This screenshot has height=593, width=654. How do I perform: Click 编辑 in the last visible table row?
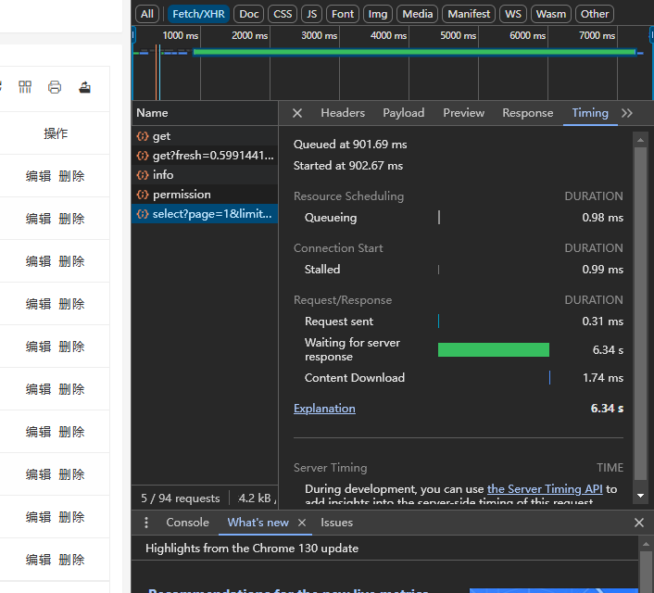[x=38, y=560]
